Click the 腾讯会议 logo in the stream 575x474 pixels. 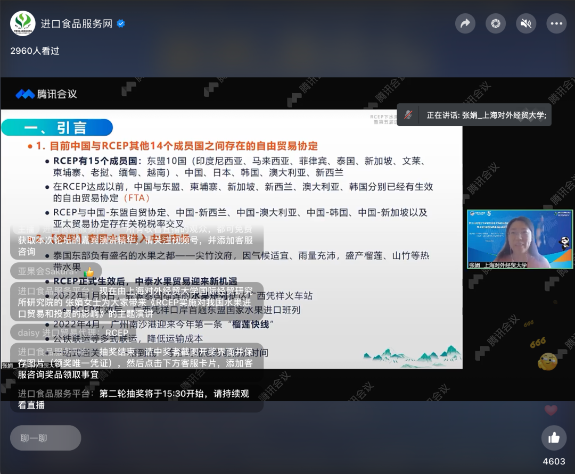[x=46, y=94]
